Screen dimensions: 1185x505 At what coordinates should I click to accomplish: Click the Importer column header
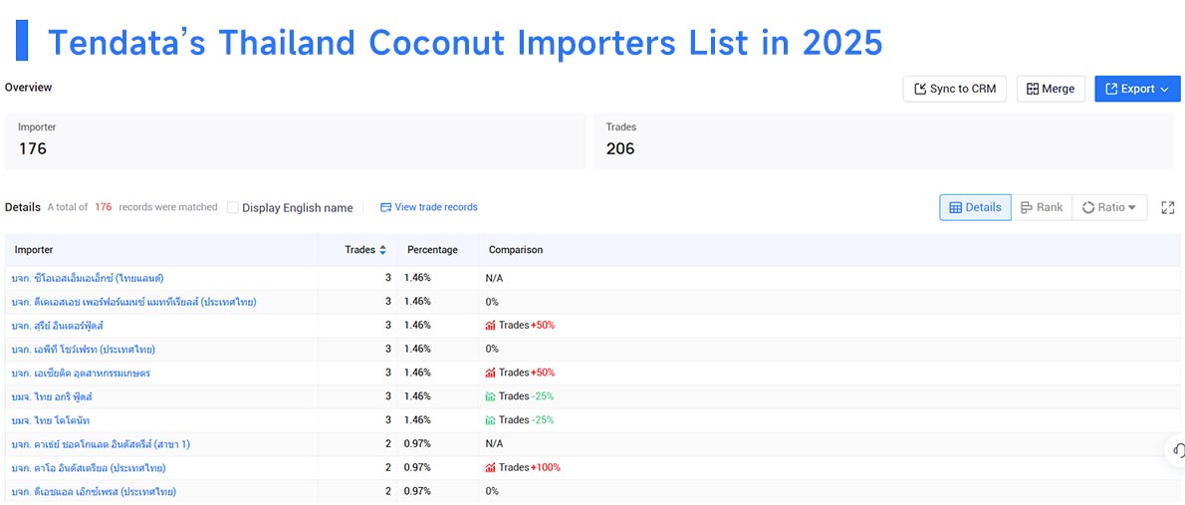coord(33,249)
